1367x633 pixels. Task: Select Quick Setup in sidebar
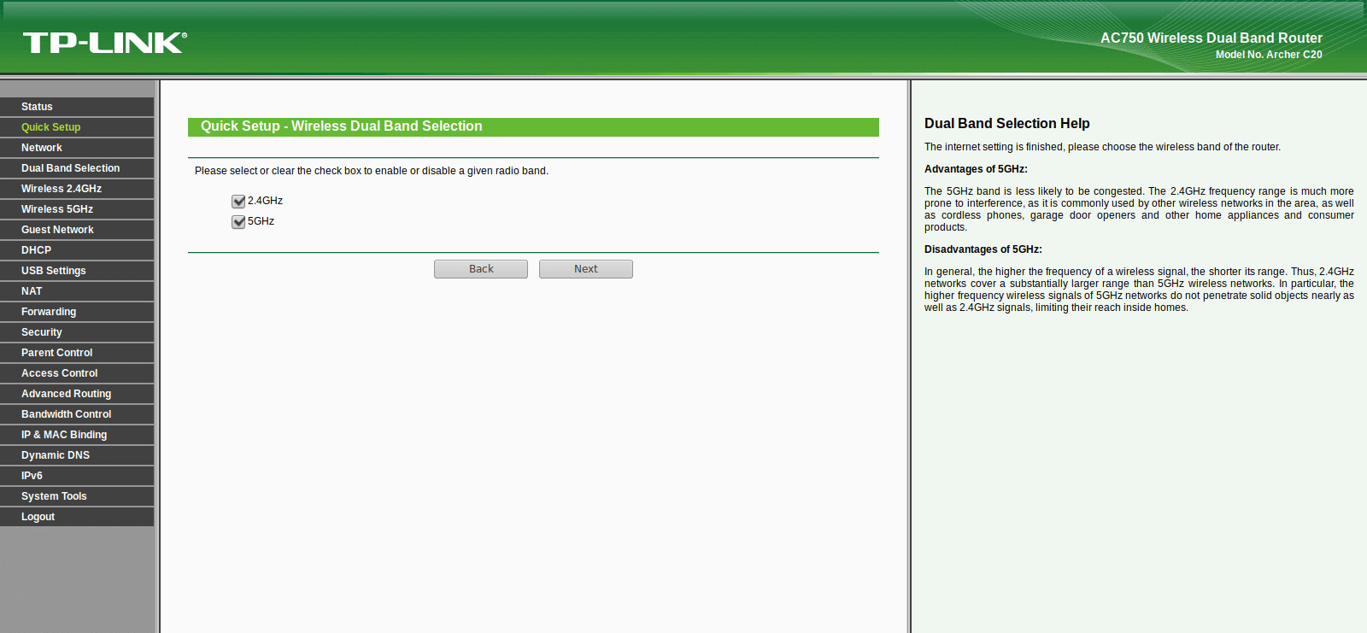coord(77,127)
